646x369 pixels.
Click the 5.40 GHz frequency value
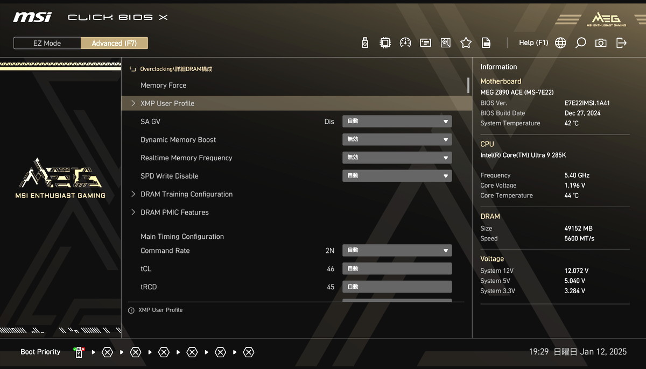tap(577, 175)
